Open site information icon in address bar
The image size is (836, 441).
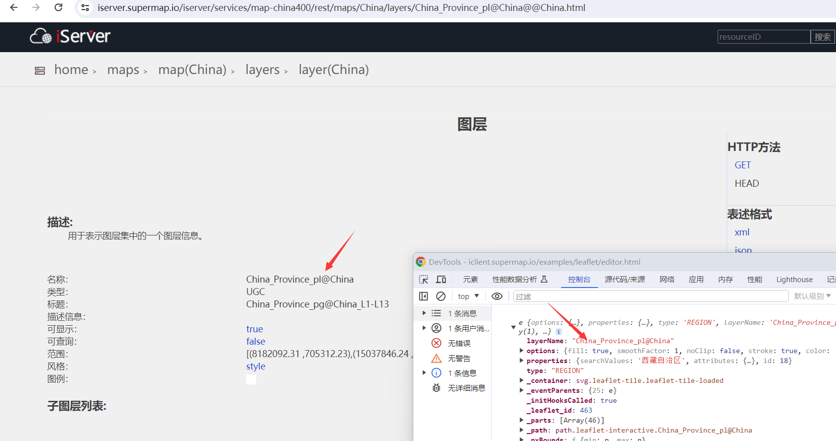pyautogui.click(x=85, y=7)
